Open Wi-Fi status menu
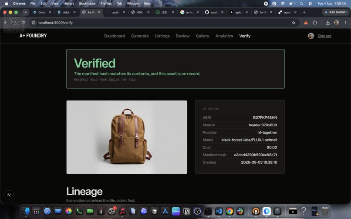This screenshot has height=219, width=351. click(x=283, y=3)
